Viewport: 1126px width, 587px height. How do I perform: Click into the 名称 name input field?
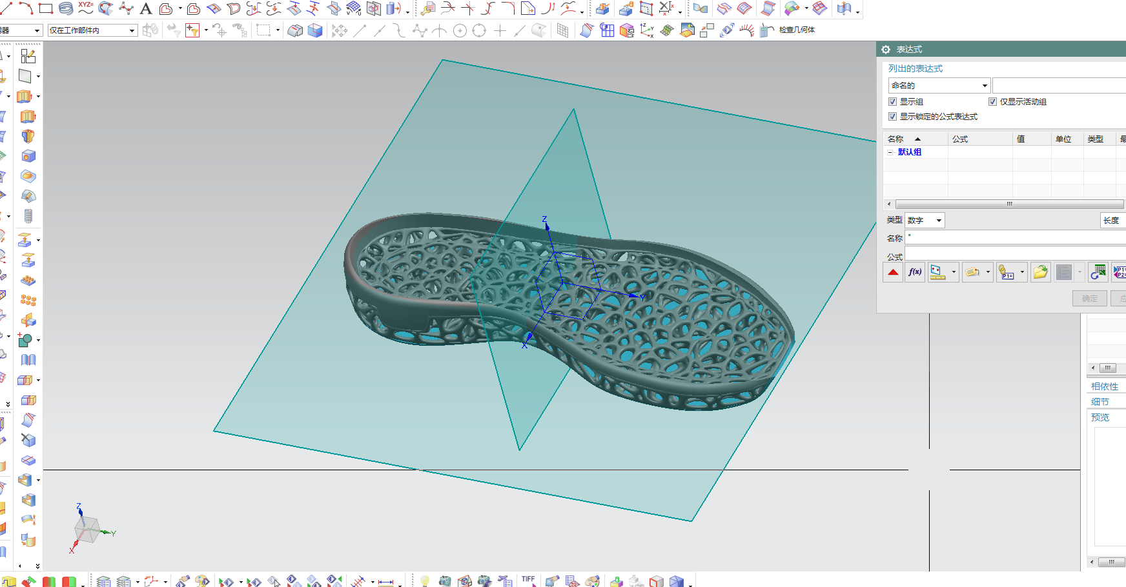[1014, 237]
